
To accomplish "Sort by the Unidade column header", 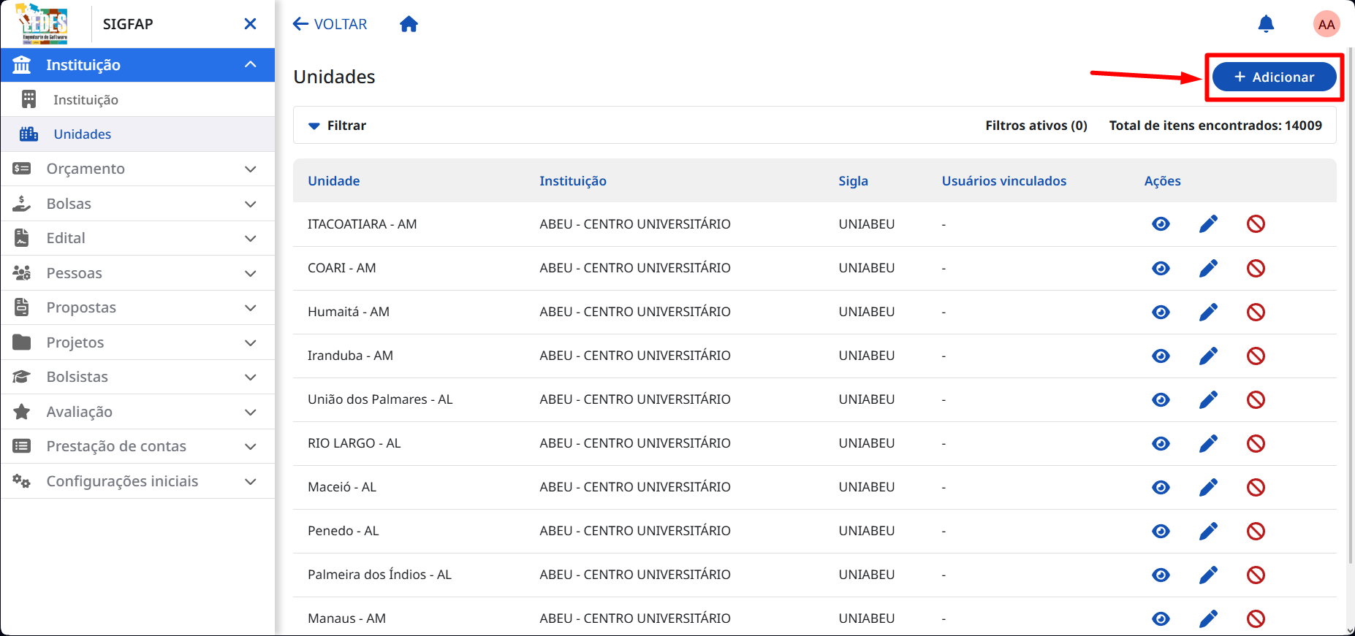I will [x=334, y=181].
